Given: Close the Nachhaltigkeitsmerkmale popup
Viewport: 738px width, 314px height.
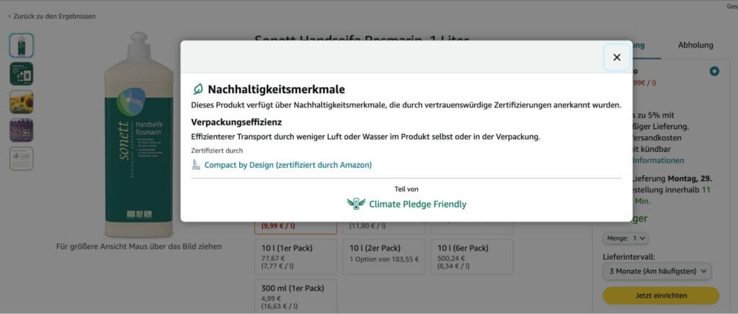Looking at the screenshot, I should click(x=617, y=58).
